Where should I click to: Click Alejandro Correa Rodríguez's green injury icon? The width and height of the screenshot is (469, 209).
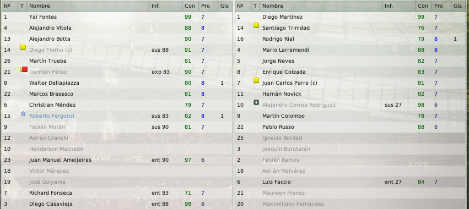click(256, 102)
